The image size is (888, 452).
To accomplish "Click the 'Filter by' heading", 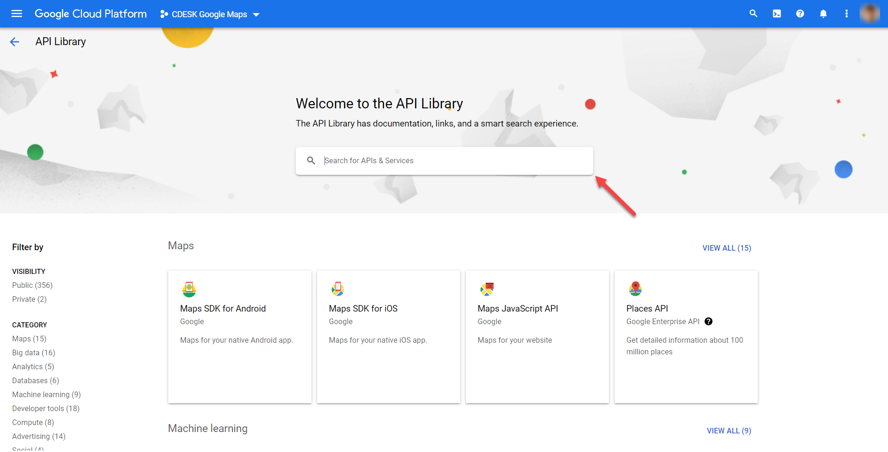I will point(28,247).
